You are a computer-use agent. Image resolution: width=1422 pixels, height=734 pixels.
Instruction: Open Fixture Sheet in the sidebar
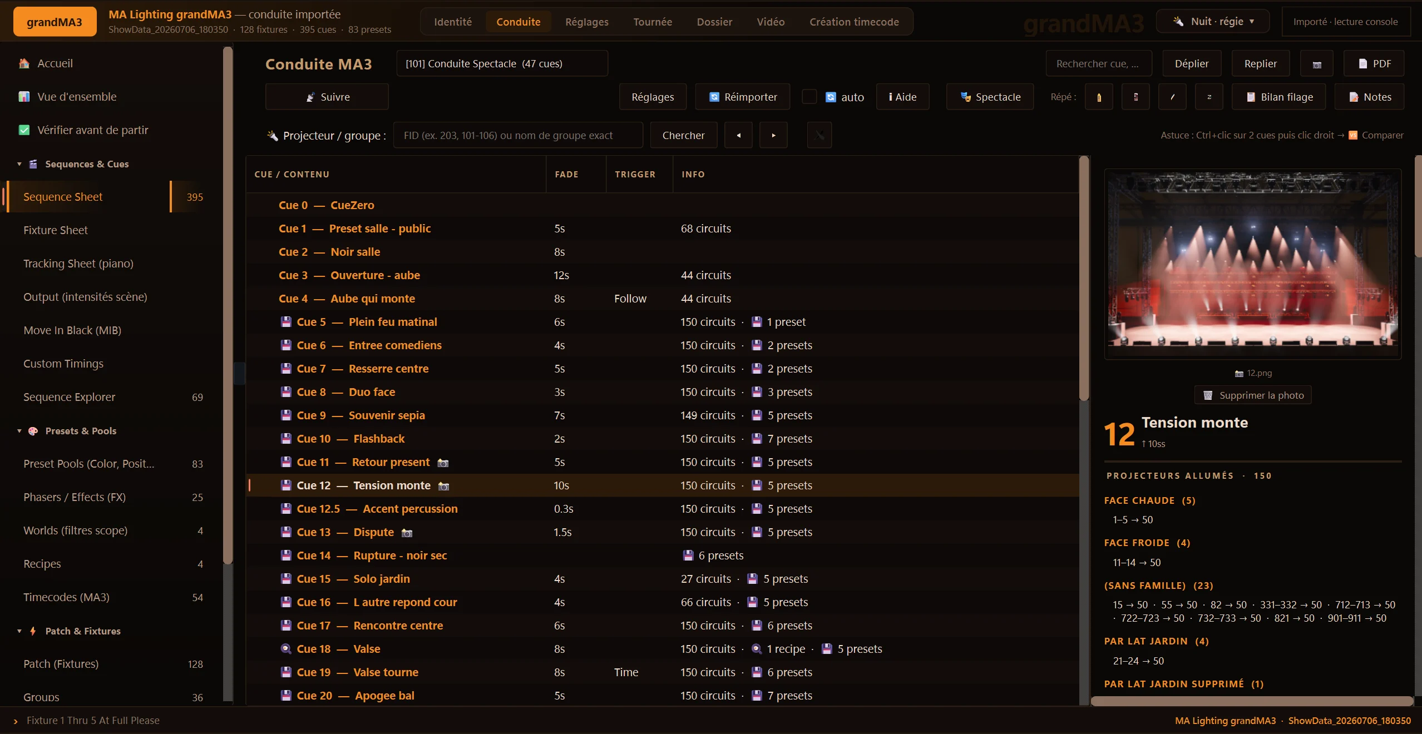tap(111, 230)
